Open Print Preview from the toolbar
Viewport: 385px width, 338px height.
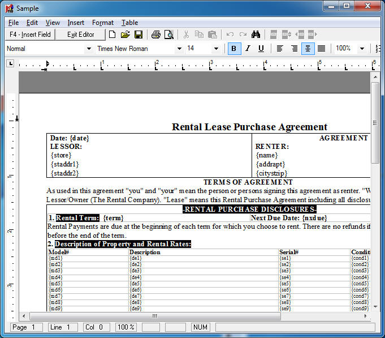coord(168,35)
